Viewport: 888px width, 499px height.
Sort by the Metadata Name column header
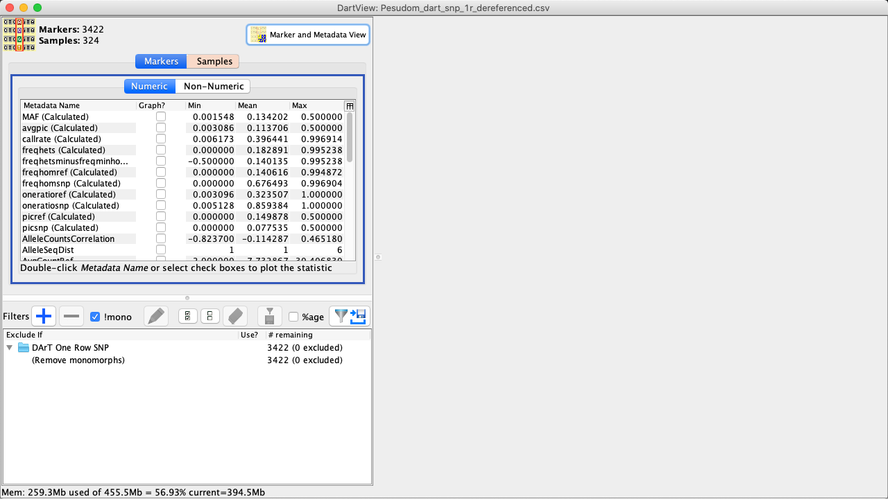[x=78, y=105]
